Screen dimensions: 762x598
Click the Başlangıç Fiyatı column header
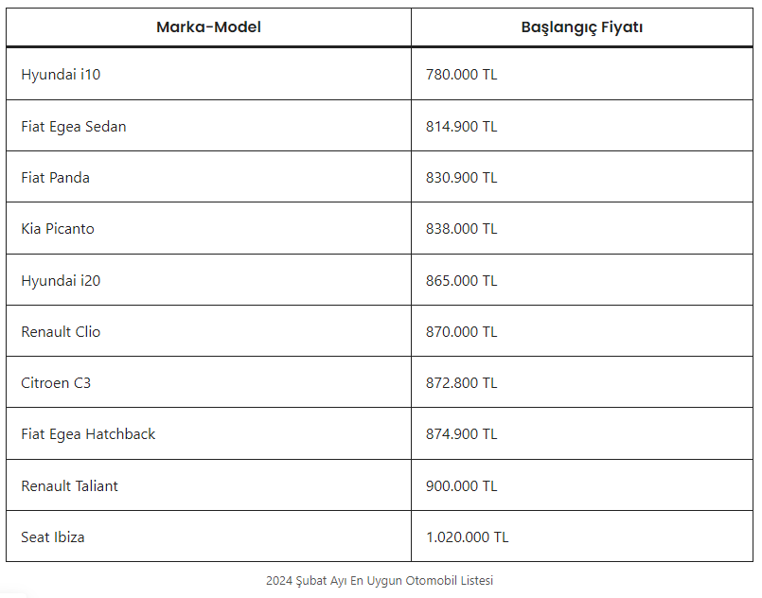581,27
